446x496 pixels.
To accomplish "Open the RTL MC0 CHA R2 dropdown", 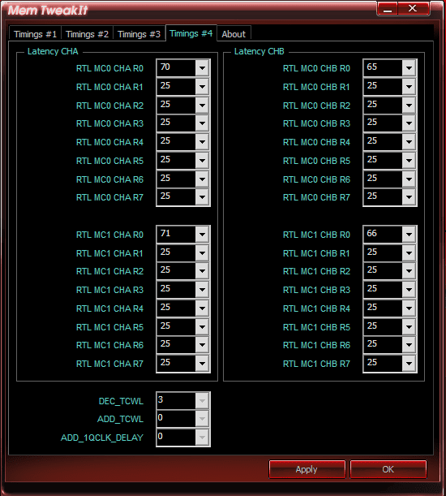I will 202,106.
